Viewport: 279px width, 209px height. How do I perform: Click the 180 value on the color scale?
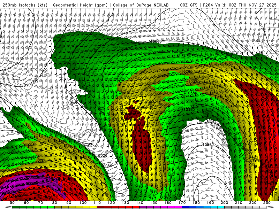[x=196, y=203]
